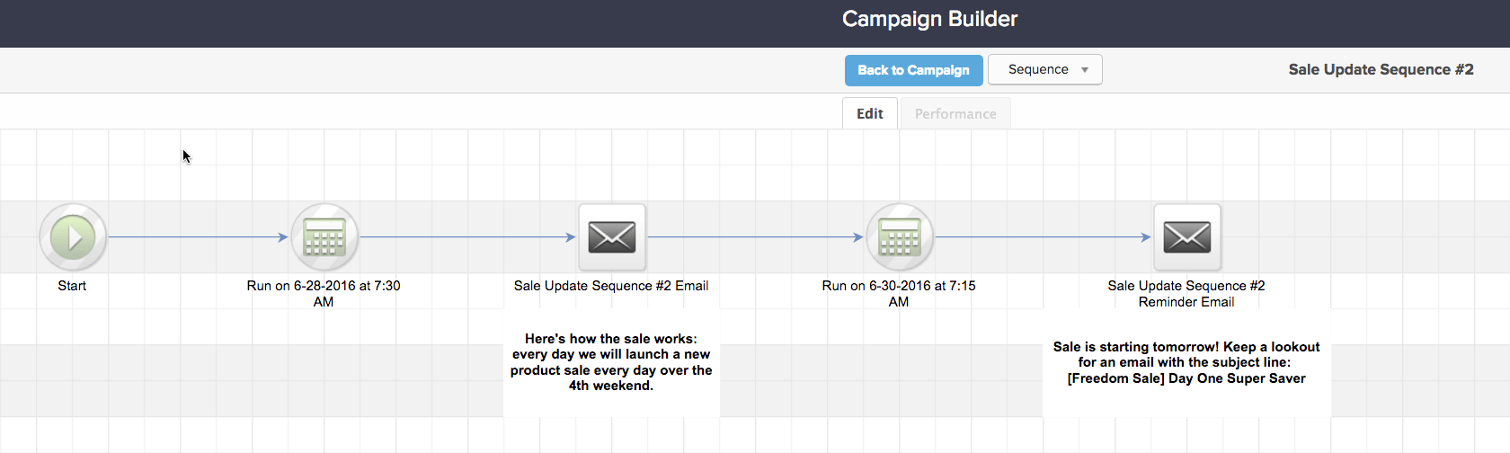Image resolution: width=1510 pixels, height=453 pixels.
Task: Switch to the Performance tab
Action: tap(955, 113)
